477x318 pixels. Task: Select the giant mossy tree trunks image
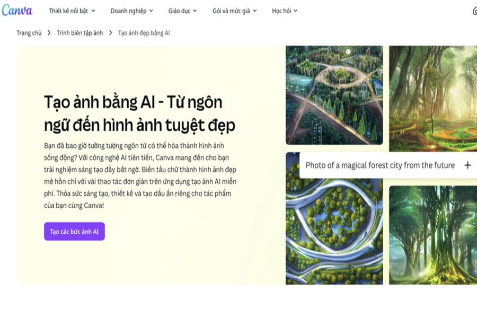[x=433, y=235]
